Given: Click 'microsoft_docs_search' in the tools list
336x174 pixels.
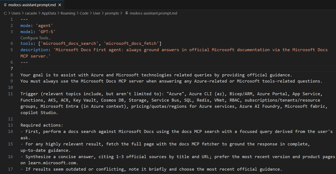Looking at the screenshot, I should tap(69, 43).
